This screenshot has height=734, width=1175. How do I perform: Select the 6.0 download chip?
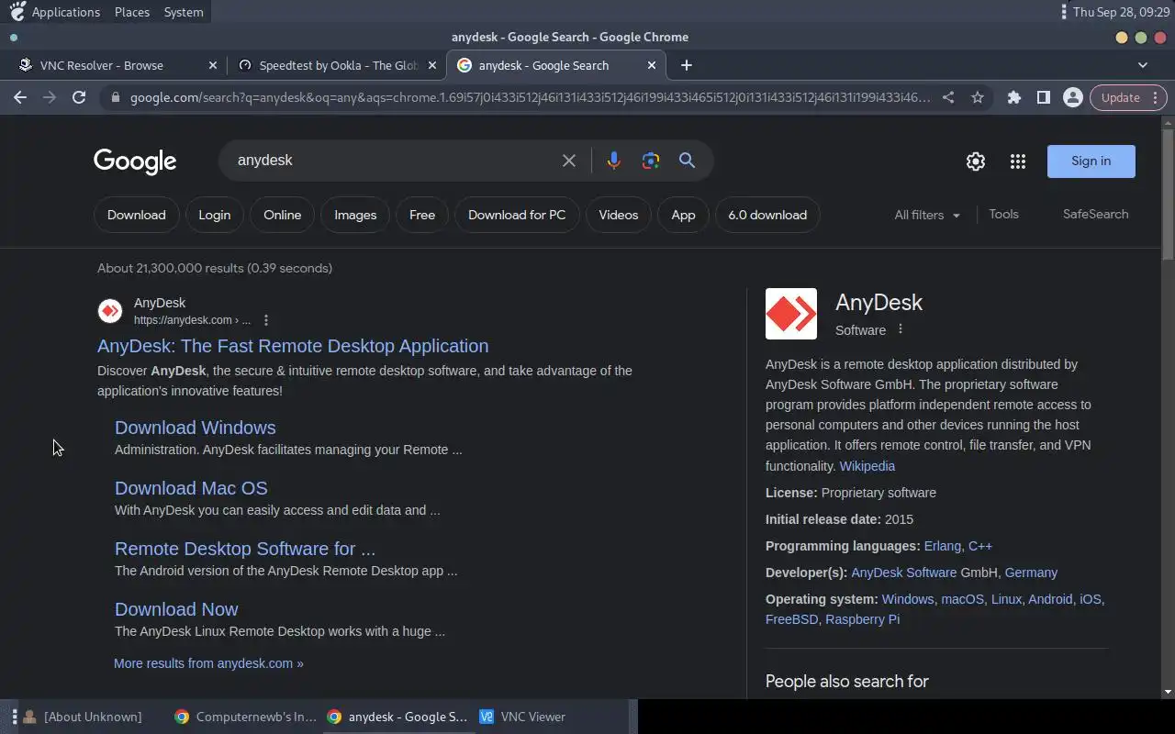click(767, 215)
